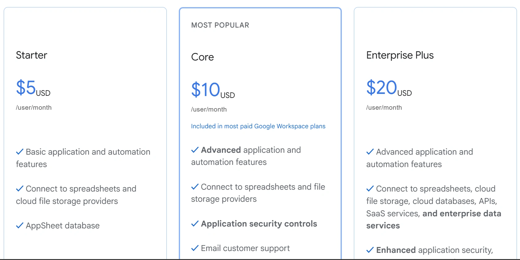Click the $20 USD Enterprise Plus price

coord(389,88)
